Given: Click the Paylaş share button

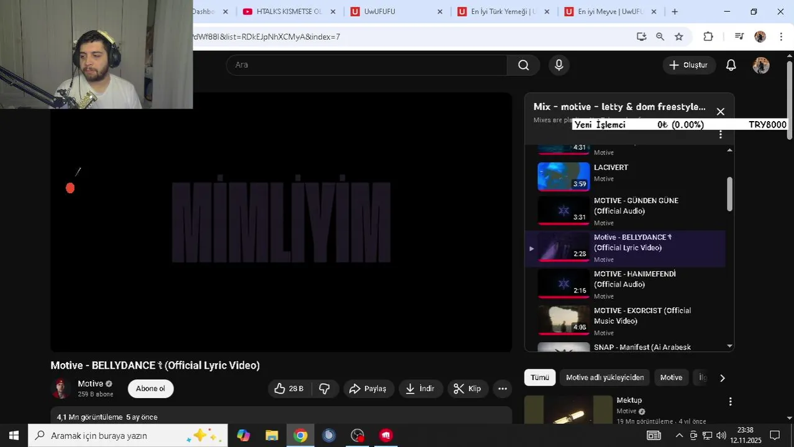Looking at the screenshot, I should pos(368,389).
